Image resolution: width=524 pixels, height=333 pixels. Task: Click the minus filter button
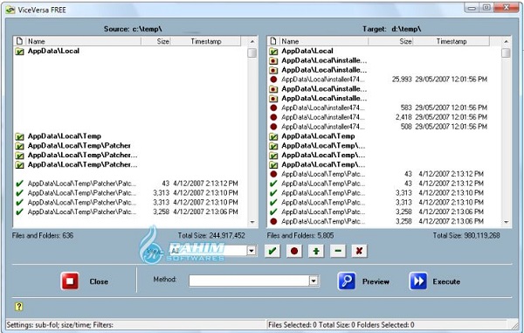(x=338, y=251)
